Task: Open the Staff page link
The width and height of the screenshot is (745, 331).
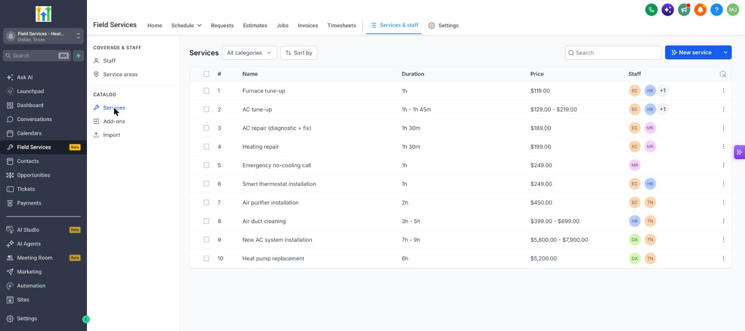Action: (x=109, y=61)
